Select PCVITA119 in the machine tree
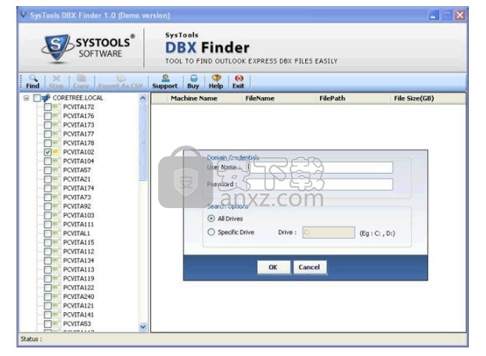The height and width of the screenshot is (356, 486). coord(79,279)
